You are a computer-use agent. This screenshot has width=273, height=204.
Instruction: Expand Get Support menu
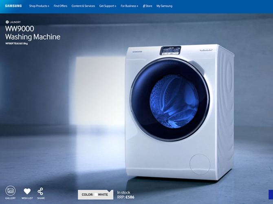pyautogui.click(x=108, y=6)
